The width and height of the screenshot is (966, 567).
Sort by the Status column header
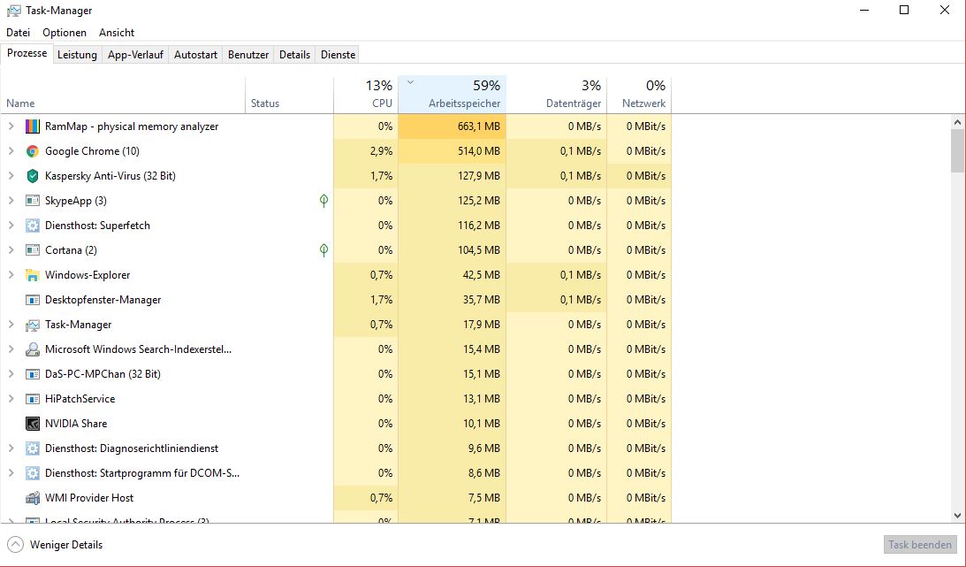click(x=290, y=95)
